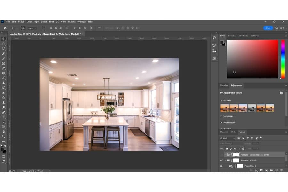Image resolution: width=288 pixels, height=192 pixels.
Task: Toggle lock all padlock icon
Action: [243, 148]
